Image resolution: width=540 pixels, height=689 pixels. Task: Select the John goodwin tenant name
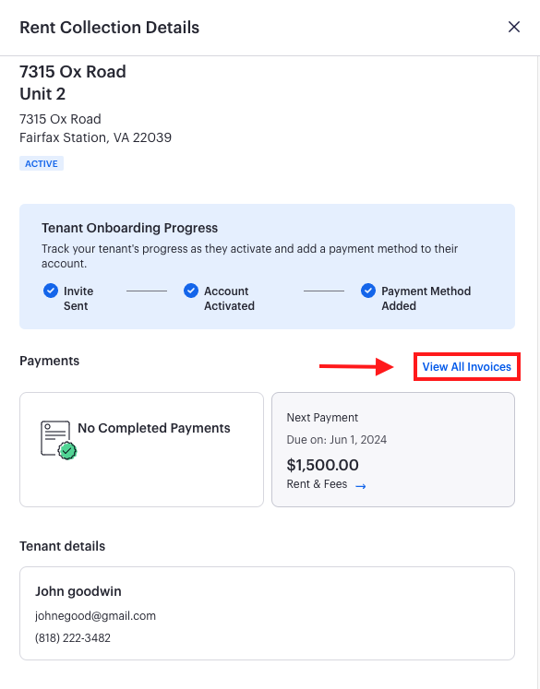click(78, 591)
